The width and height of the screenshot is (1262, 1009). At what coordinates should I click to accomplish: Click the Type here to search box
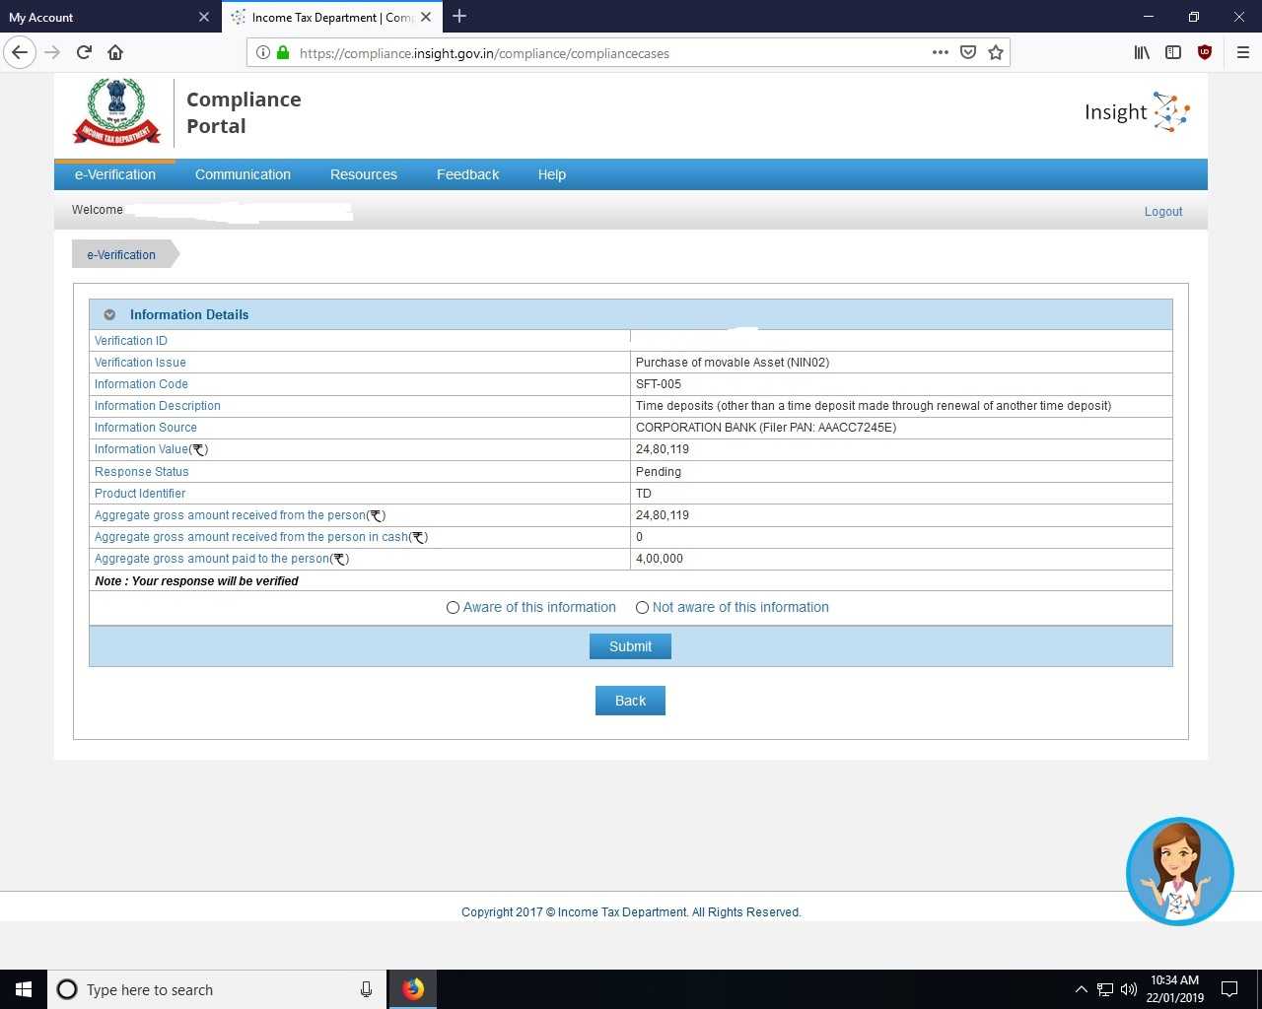click(217, 989)
